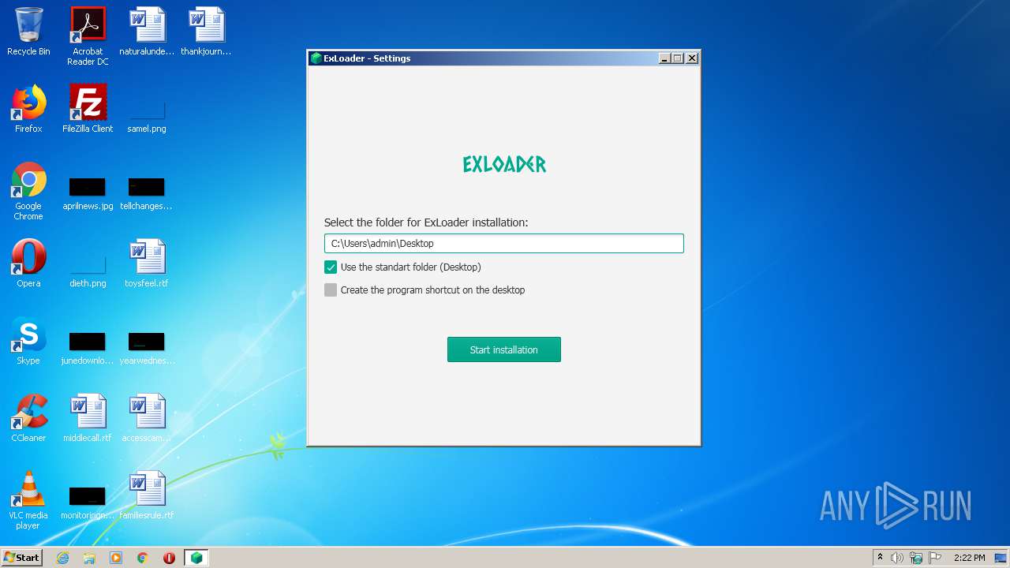
Task: Minimize the ExLoader Settings window
Action: (x=664, y=58)
